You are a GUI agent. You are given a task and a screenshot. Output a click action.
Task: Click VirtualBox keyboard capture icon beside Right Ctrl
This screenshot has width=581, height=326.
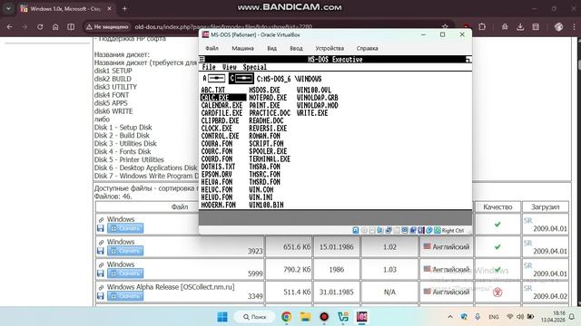coord(438,230)
